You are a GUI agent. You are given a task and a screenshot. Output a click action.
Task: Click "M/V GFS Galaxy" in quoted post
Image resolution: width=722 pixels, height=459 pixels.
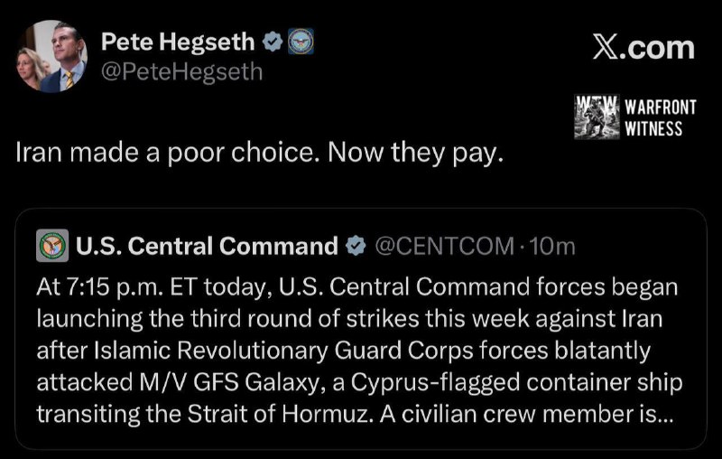(x=227, y=382)
